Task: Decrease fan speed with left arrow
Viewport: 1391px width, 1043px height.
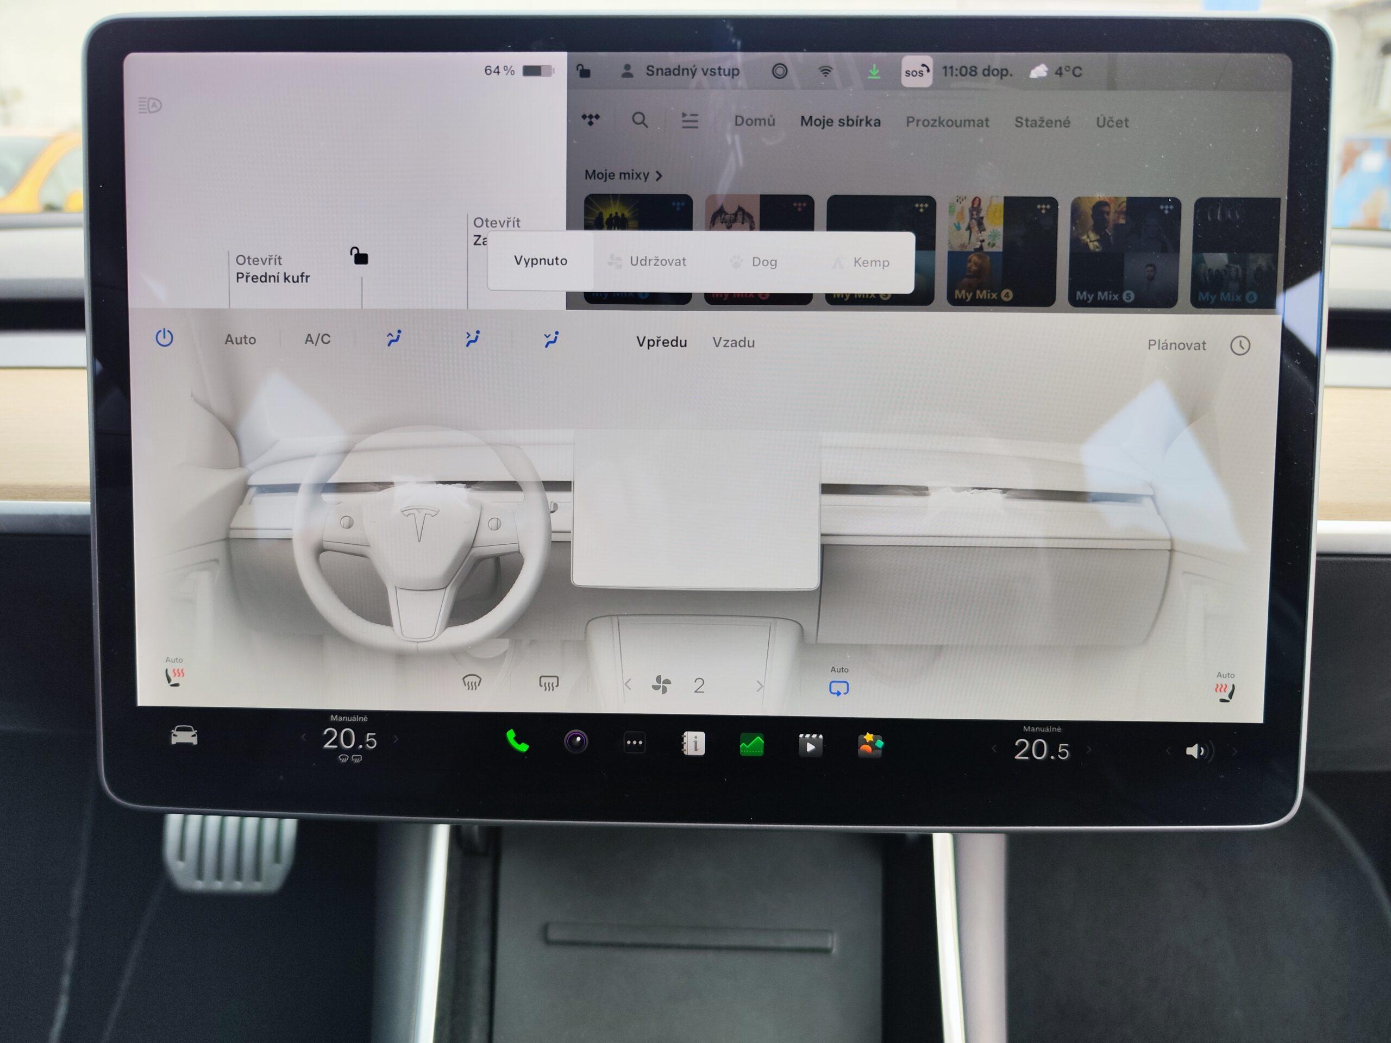Action: click(x=628, y=684)
